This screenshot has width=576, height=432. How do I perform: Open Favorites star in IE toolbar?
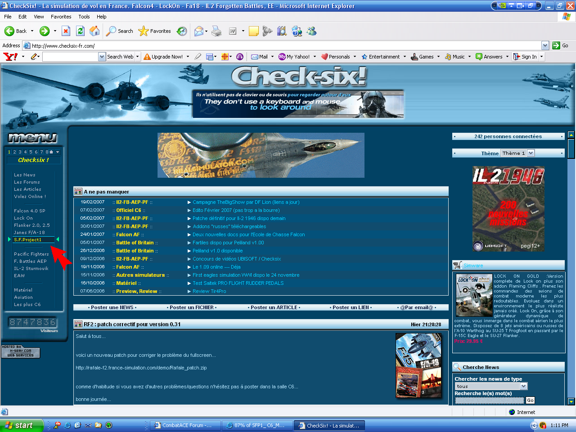[144, 31]
